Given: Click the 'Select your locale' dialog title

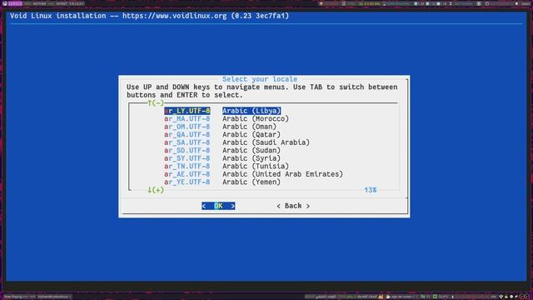Looking at the screenshot, I should 260,79.
